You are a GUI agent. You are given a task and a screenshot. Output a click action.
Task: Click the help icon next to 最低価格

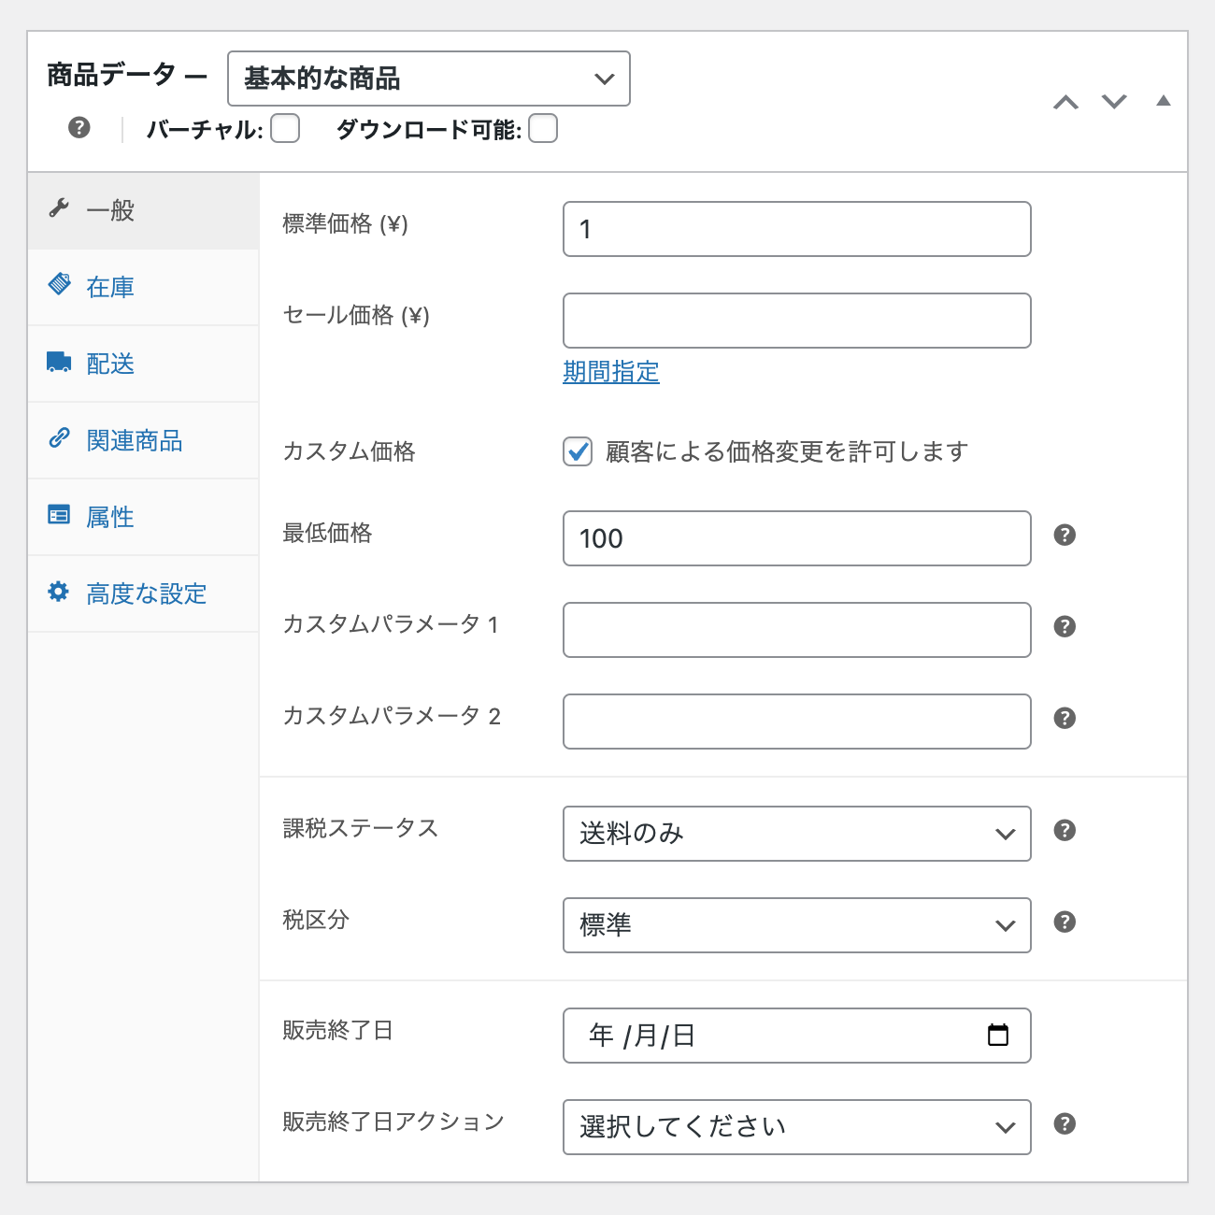click(x=1065, y=535)
